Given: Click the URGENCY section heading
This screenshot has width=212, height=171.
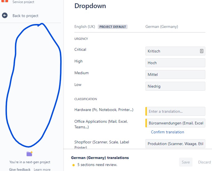Looking at the screenshot, I should 81,39.
